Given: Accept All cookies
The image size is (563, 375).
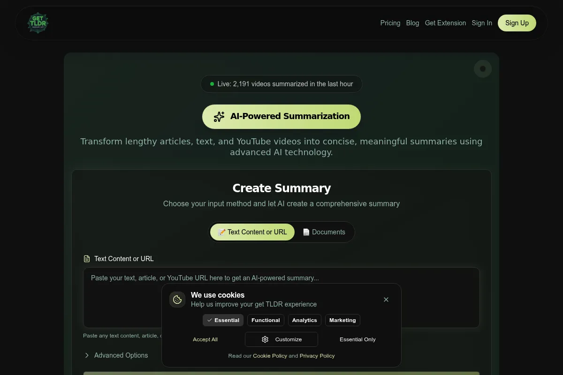Looking at the screenshot, I should pos(205,339).
